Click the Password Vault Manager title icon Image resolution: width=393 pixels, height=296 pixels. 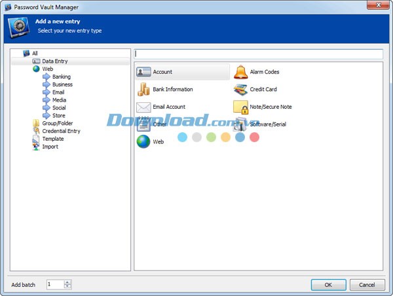[x=8, y=7]
